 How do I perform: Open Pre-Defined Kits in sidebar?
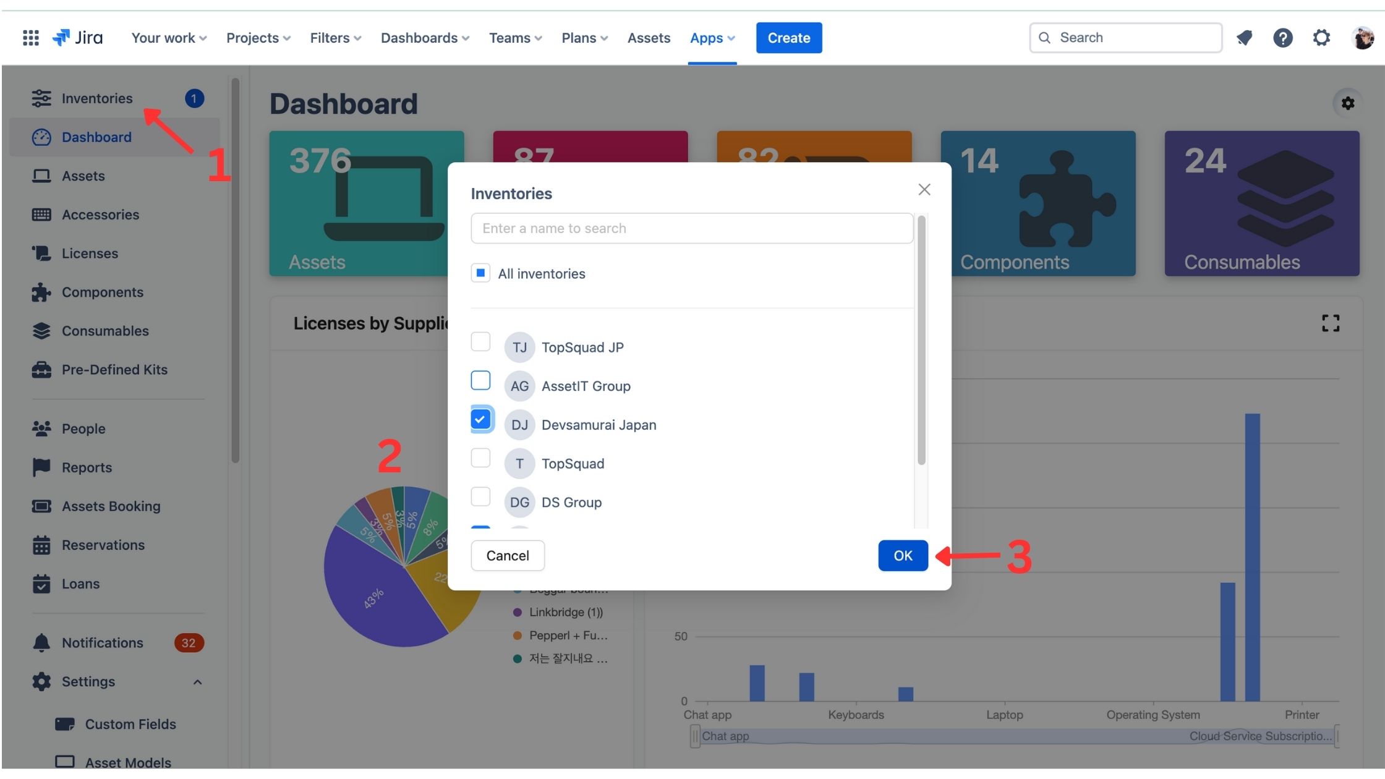(x=114, y=370)
